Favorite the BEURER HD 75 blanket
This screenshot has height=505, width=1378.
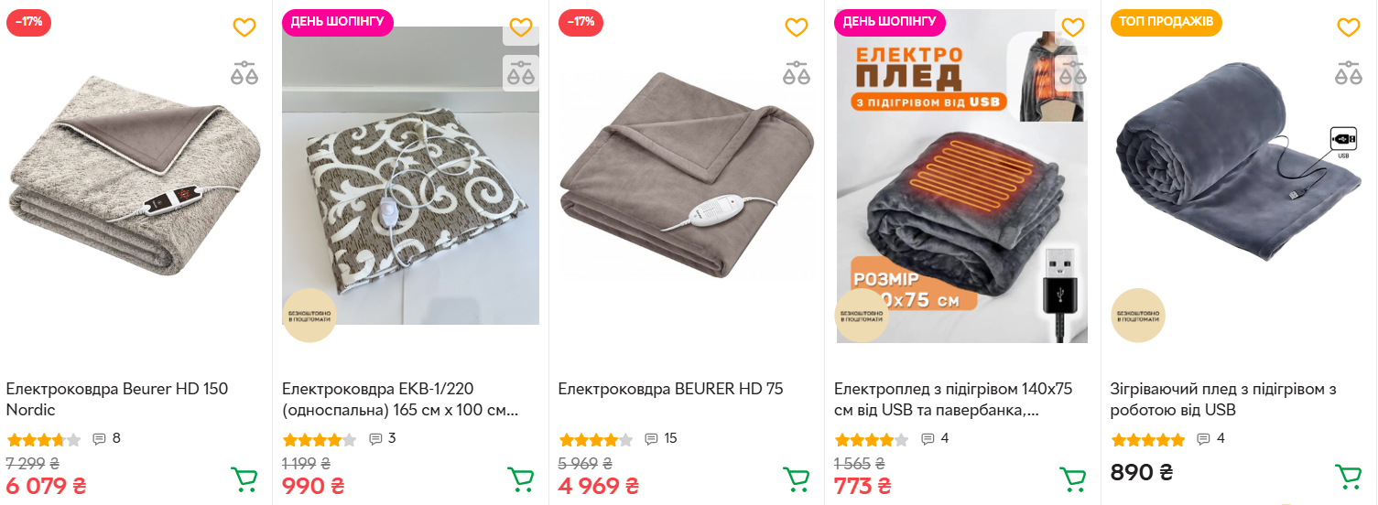point(797,27)
